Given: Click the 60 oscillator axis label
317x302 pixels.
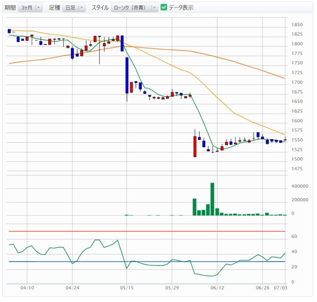Looking at the screenshot, I should click(294, 236).
